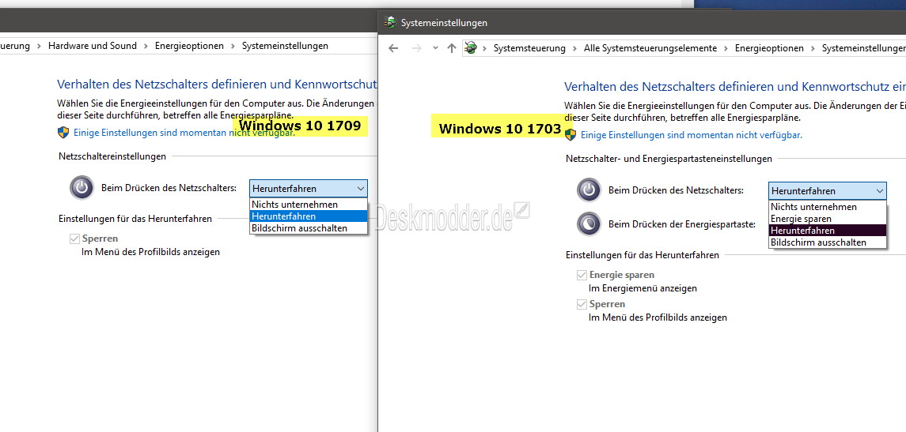Select Nichts unternehmen in 1703 dropdown list
Viewport: 906px width, 432px height.
(x=828, y=207)
